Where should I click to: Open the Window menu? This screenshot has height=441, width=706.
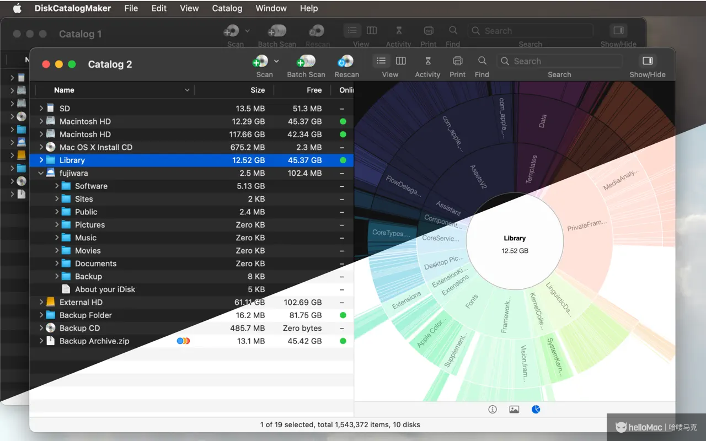pyautogui.click(x=271, y=8)
